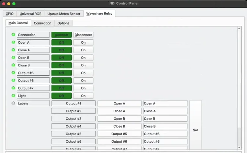
Task: Edit the Output #4 label input containing Close B
Action: point(165,126)
